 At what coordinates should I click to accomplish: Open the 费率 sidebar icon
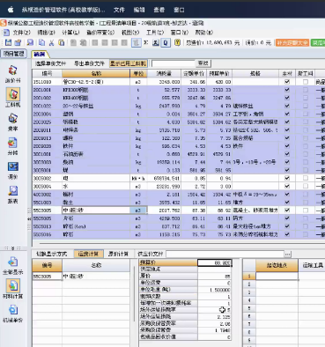point(12,122)
